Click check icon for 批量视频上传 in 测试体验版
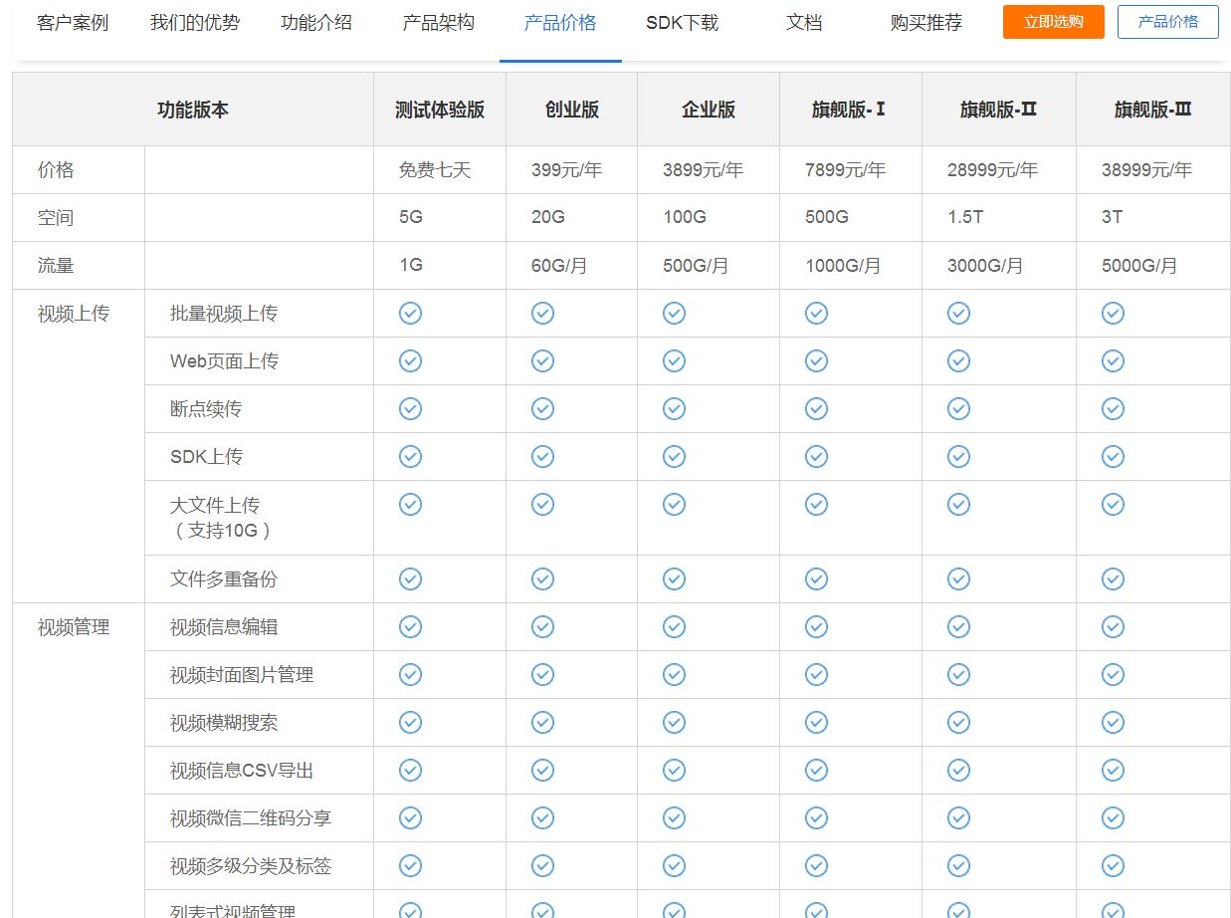Viewport: 1231px width, 918px height. (410, 314)
